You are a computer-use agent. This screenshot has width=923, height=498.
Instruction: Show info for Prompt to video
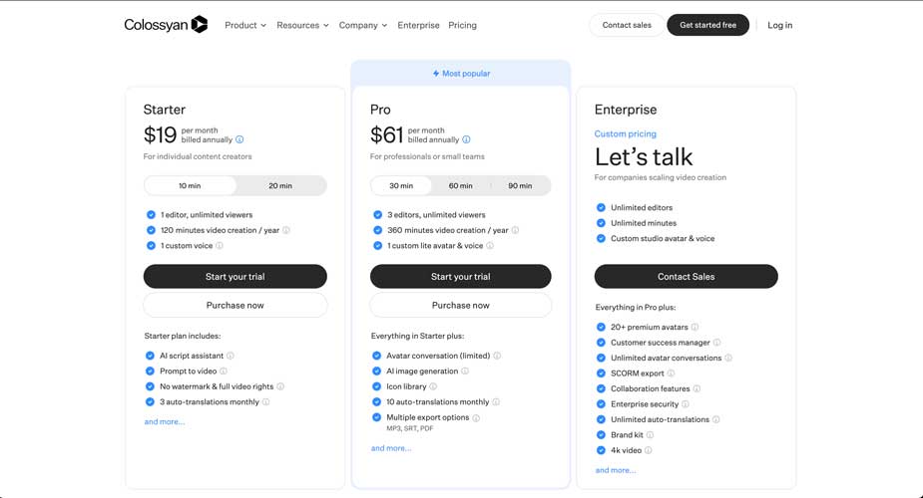tap(224, 372)
